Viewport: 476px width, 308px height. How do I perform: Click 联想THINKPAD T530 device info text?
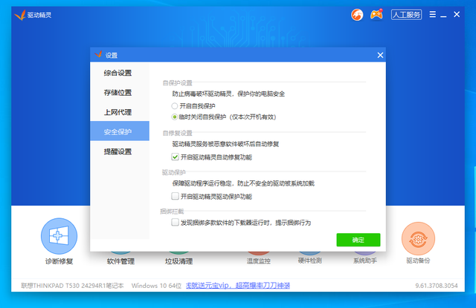coord(72,286)
